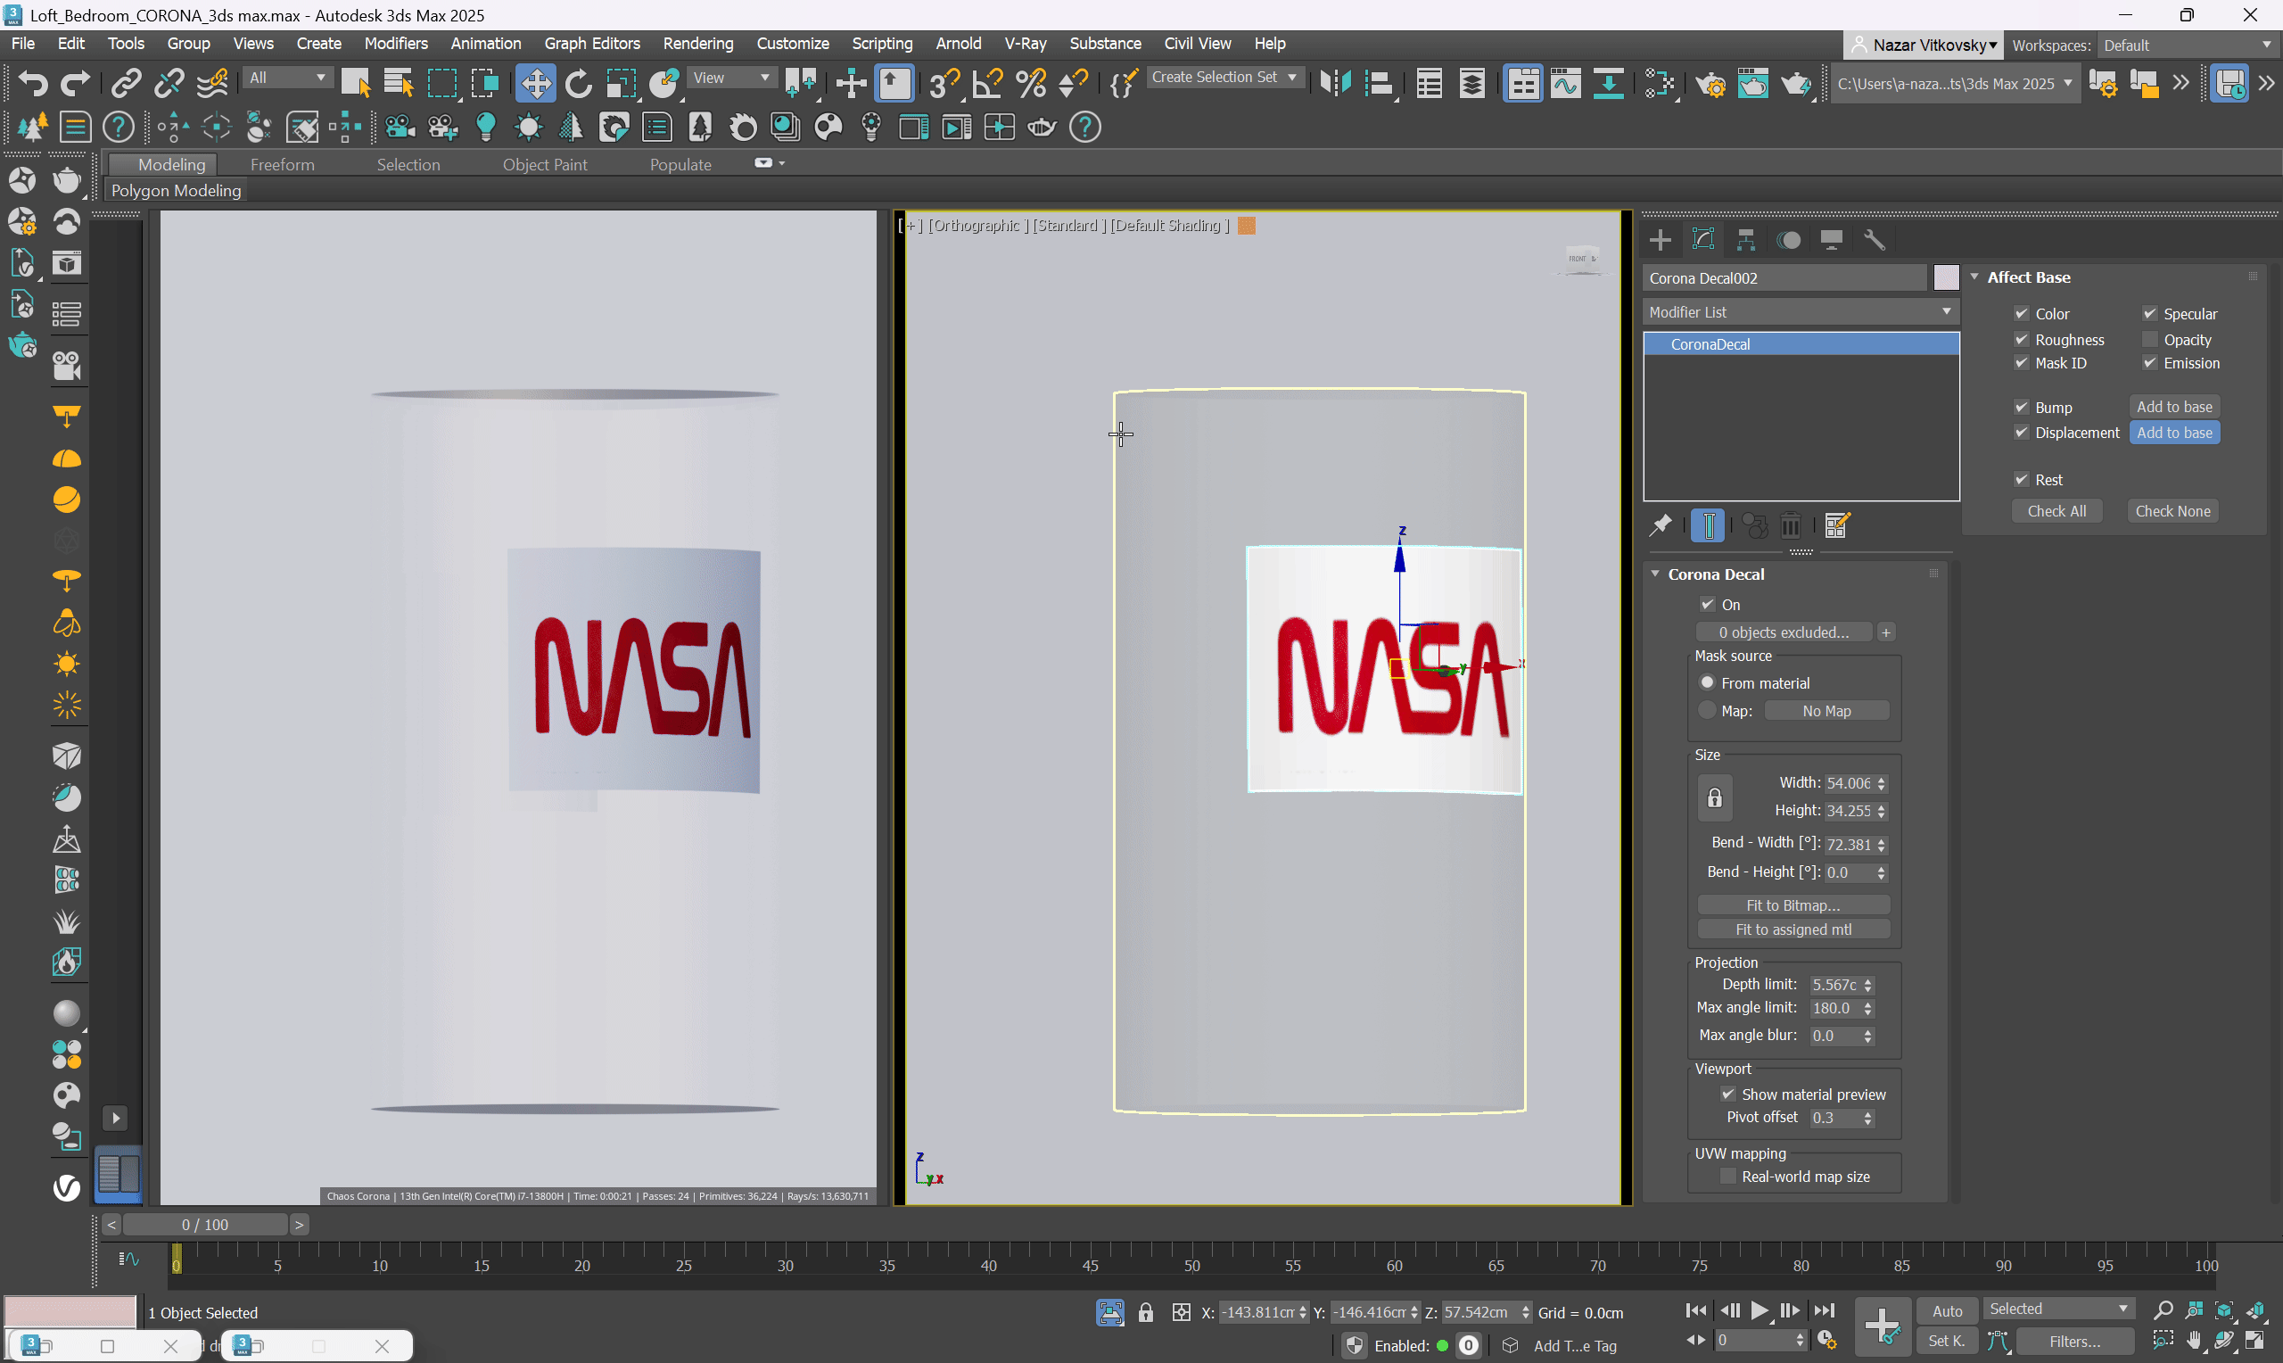
Task: Click the Mirror tool icon
Action: pyautogui.click(x=1336, y=84)
